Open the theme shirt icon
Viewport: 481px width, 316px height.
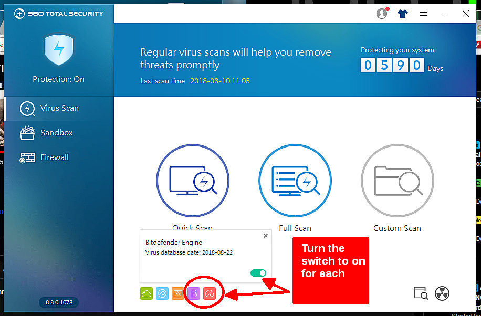click(403, 14)
